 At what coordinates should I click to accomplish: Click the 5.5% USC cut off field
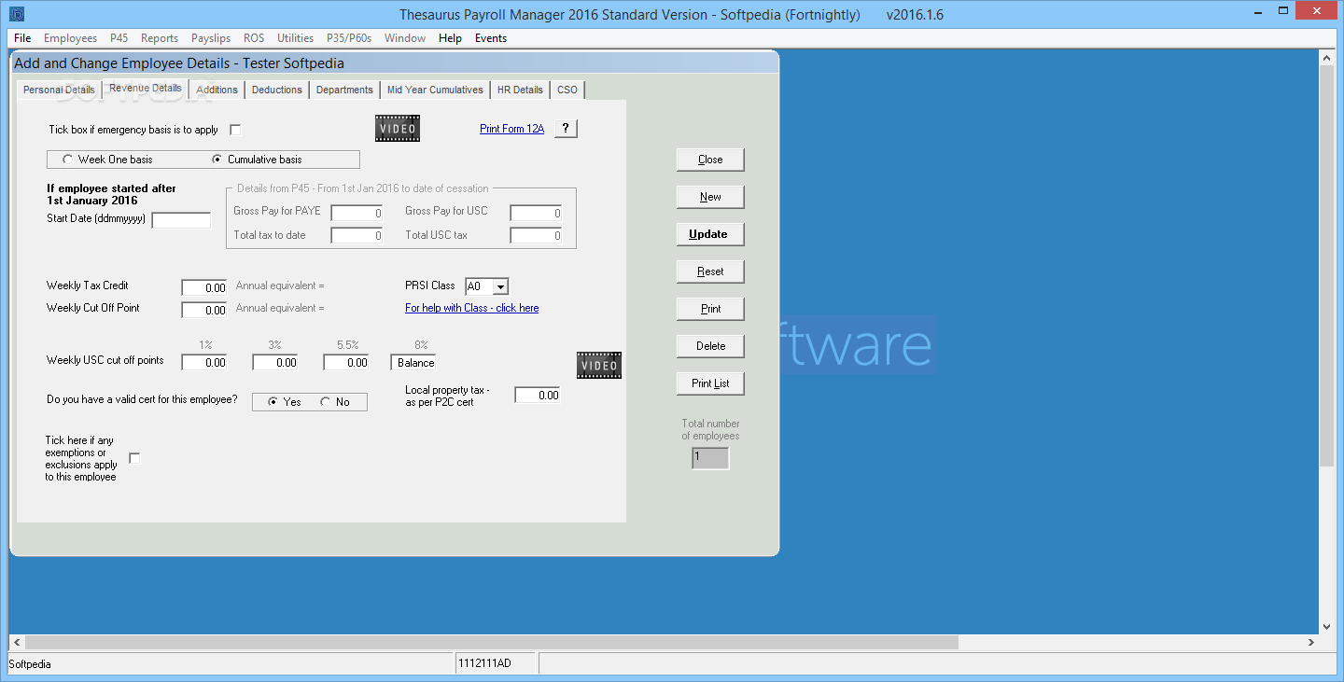(346, 362)
